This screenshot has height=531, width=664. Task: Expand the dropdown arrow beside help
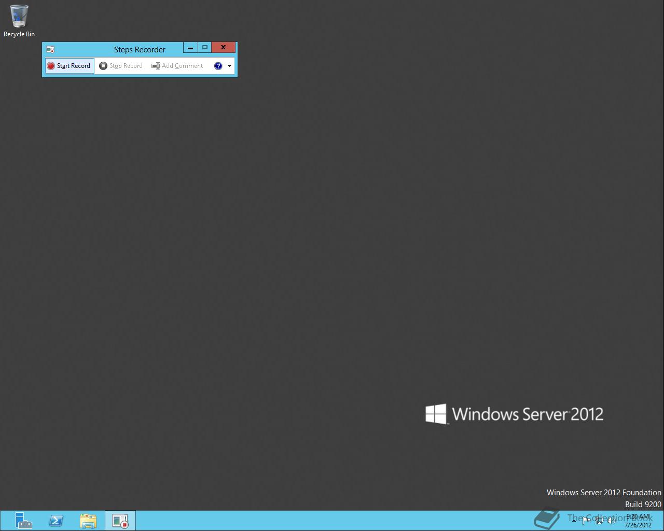[x=229, y=66]
